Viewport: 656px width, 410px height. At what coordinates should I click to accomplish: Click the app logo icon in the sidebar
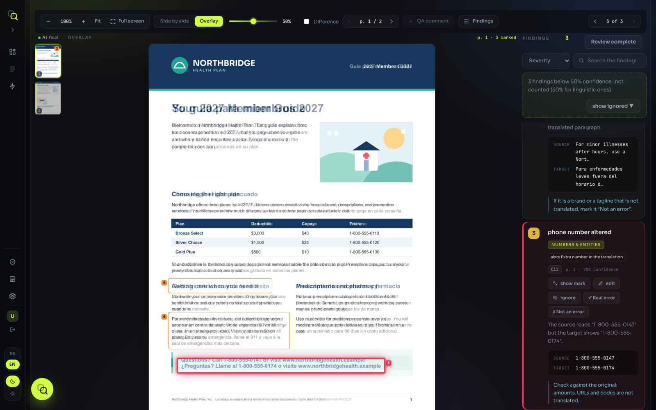[x=13, y=15]
